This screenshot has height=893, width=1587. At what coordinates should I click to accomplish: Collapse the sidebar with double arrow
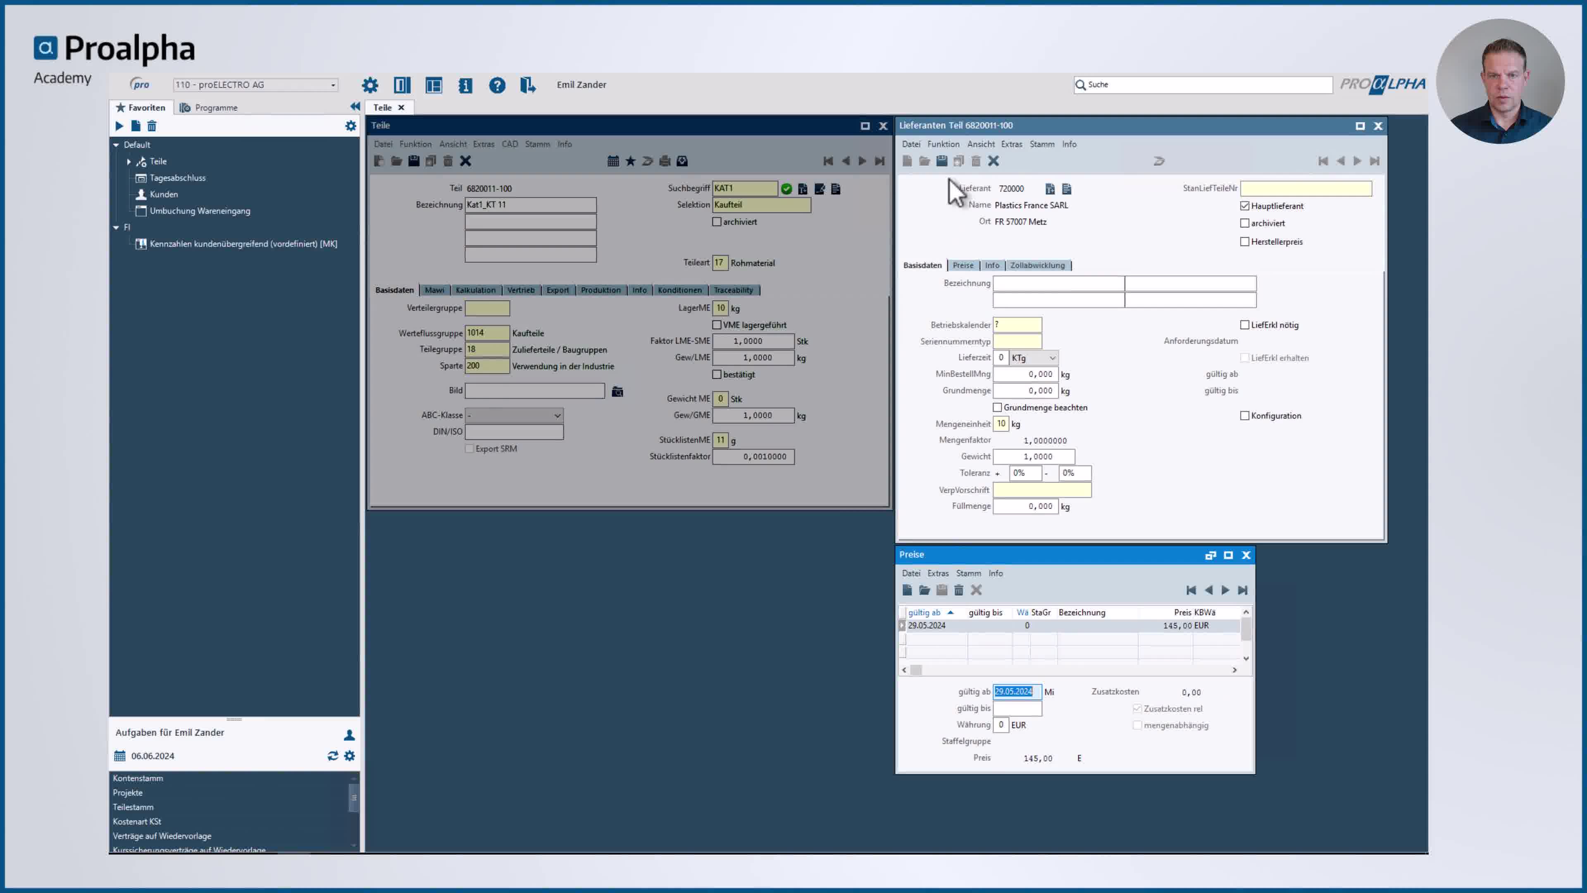pyautogui.click(x=355, y=107)
